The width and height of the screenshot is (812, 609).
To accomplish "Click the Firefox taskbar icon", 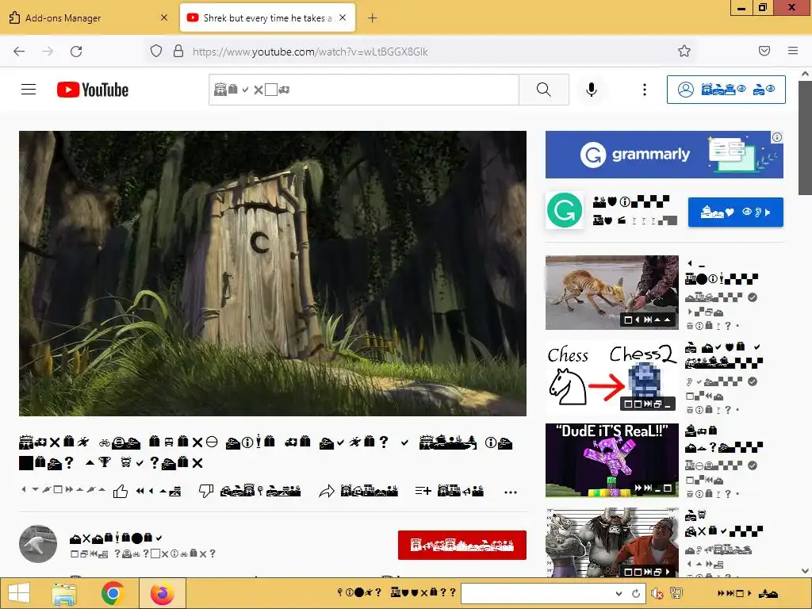I will (x=162, y=593).
